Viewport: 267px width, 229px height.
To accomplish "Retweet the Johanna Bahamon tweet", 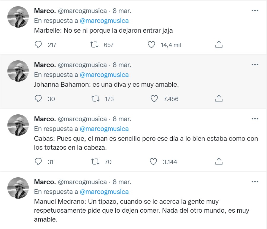I will [x=96, y=99].
